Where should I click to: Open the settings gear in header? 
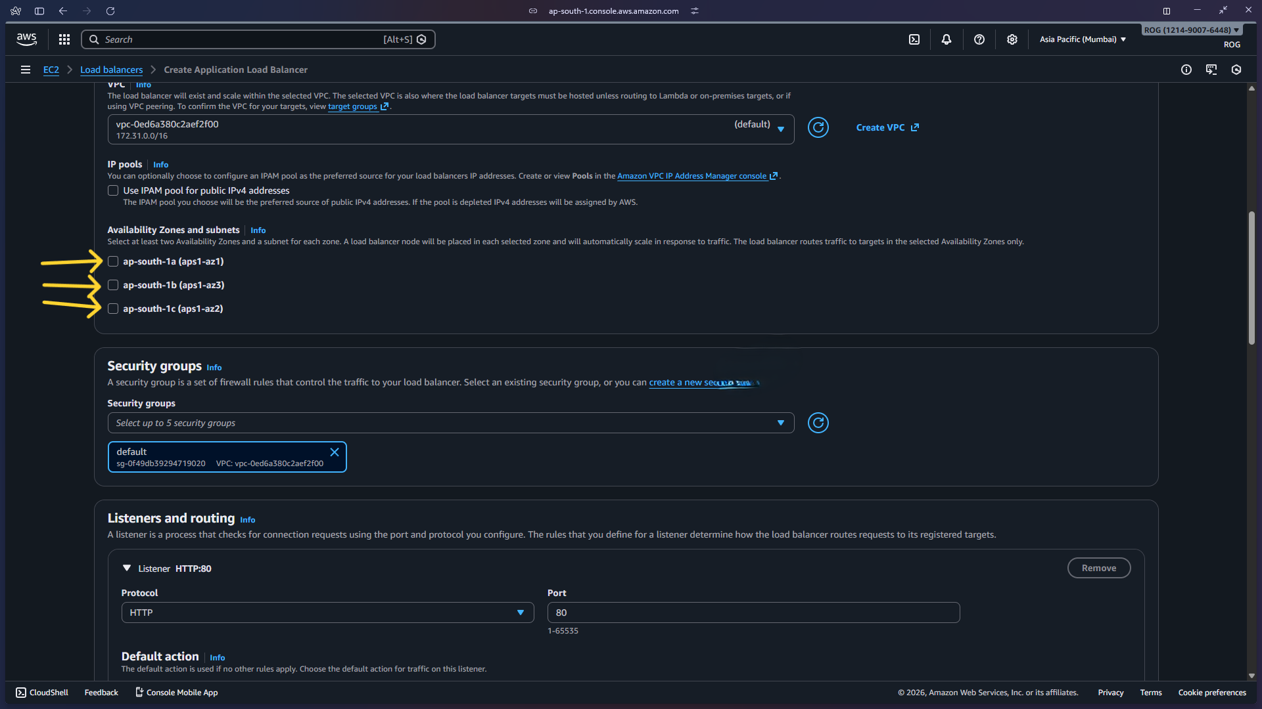click(x=1012, y=39)
